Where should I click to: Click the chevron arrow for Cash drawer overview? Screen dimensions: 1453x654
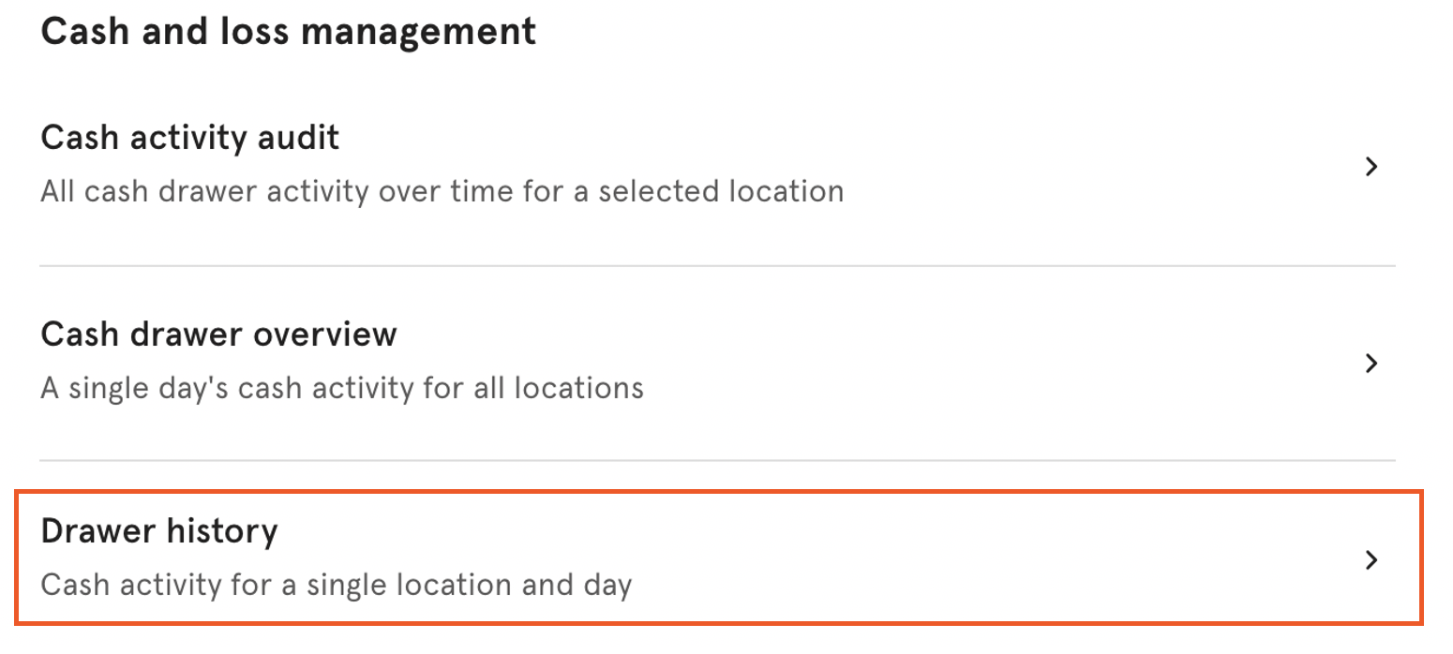(1371, 364)
